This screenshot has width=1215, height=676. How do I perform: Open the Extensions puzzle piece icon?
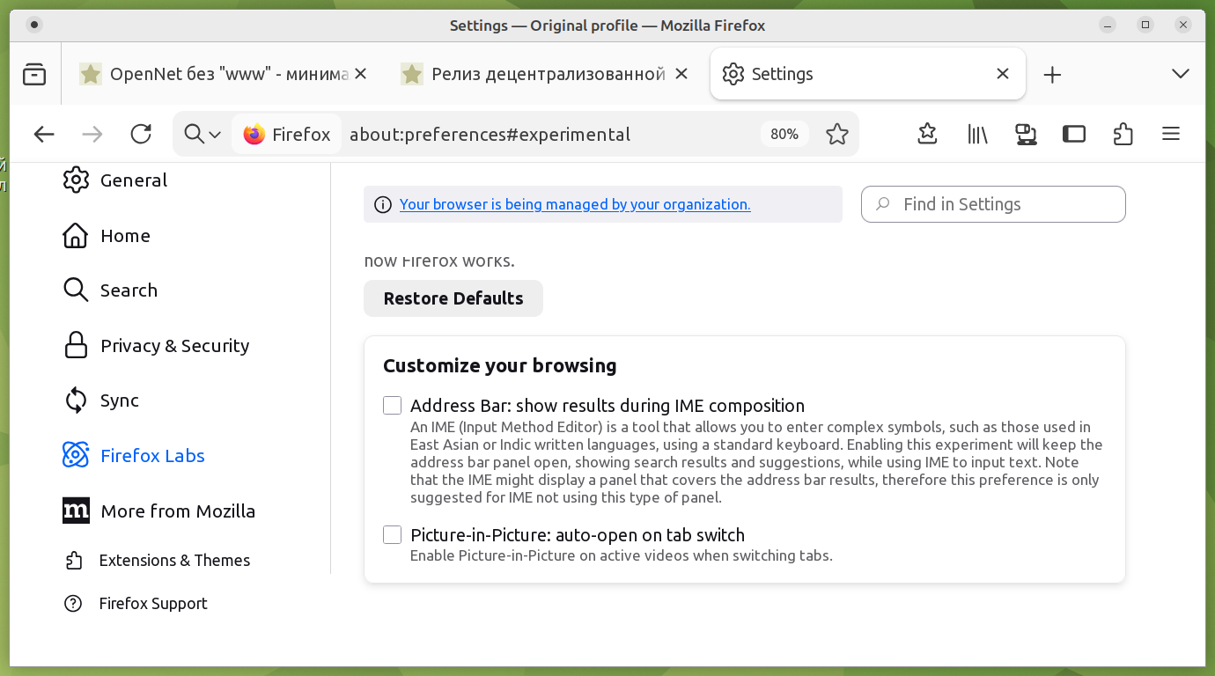[x=1123, y=134]
